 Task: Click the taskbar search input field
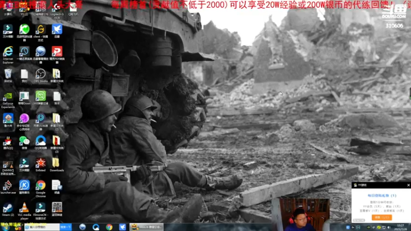tap(42, 227)
